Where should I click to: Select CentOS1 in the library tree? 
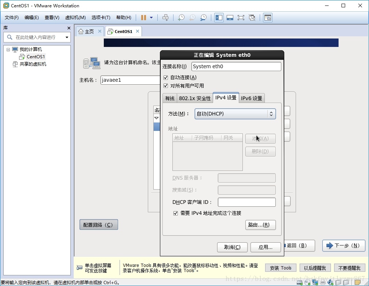pos(35,57)
